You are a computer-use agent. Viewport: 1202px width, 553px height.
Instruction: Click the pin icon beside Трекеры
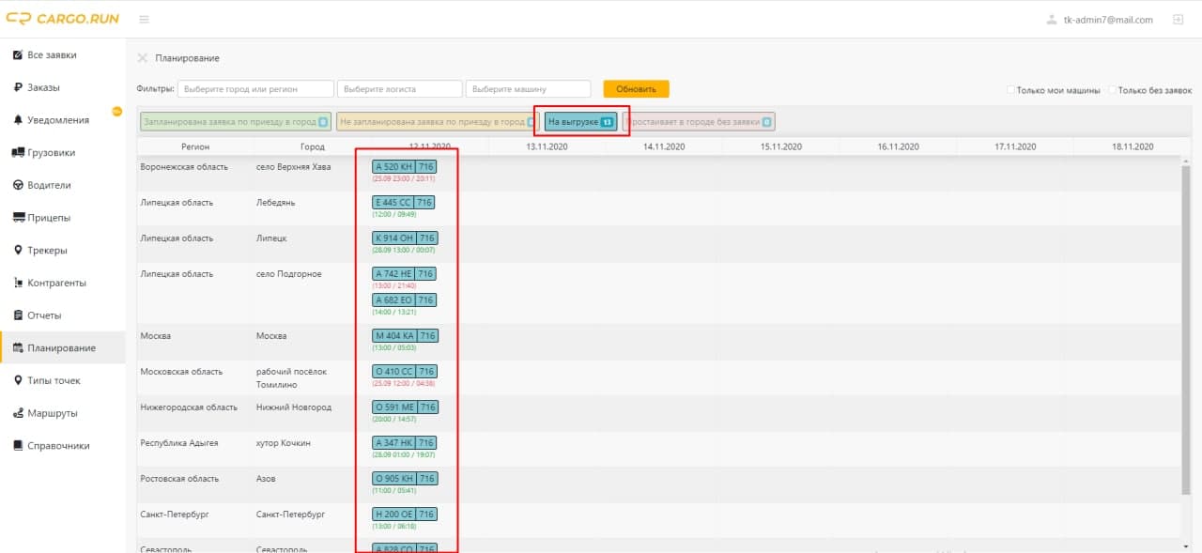[x=18, y=250]
